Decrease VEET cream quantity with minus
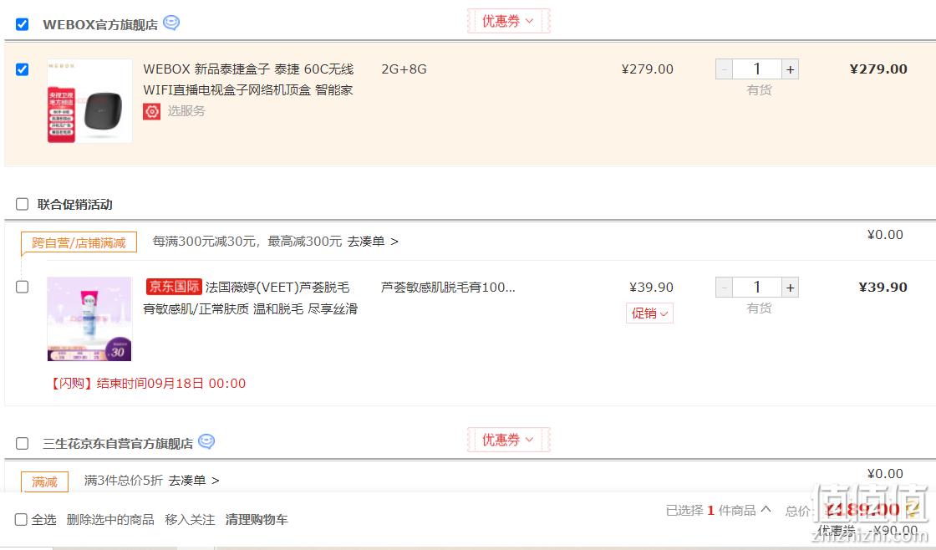 [724, 288]
